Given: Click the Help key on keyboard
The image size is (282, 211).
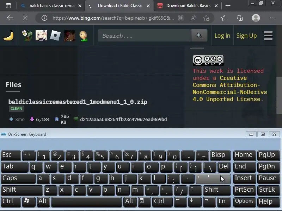Looking at the screenshot, I should click(268, 202).
